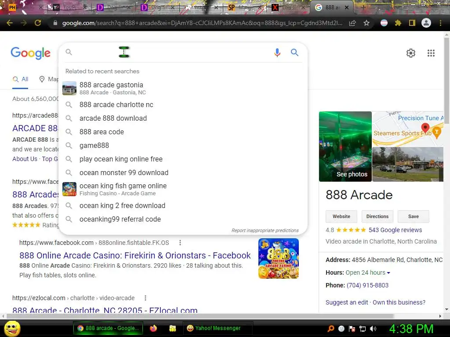Screen dimensions: 450x337
Task: Switch to the red X icon browser tab
Action: 288,7
